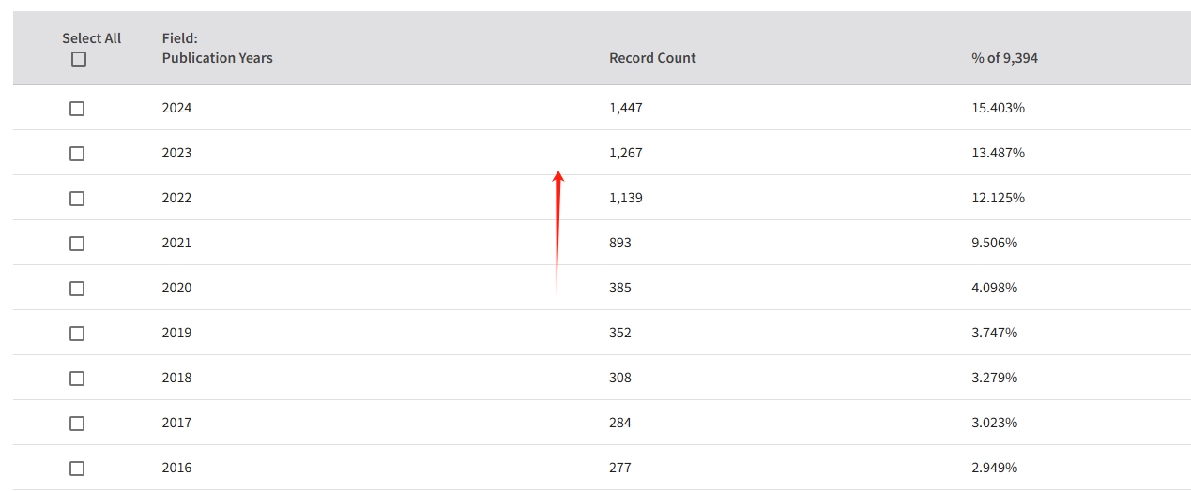The image size is (1191, 491).
Task: Click the 893 record count value
Action: tap(620, 243)
